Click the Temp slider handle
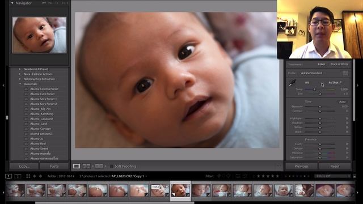This screenshot has height=204, width=363. (x=314, y=90)
